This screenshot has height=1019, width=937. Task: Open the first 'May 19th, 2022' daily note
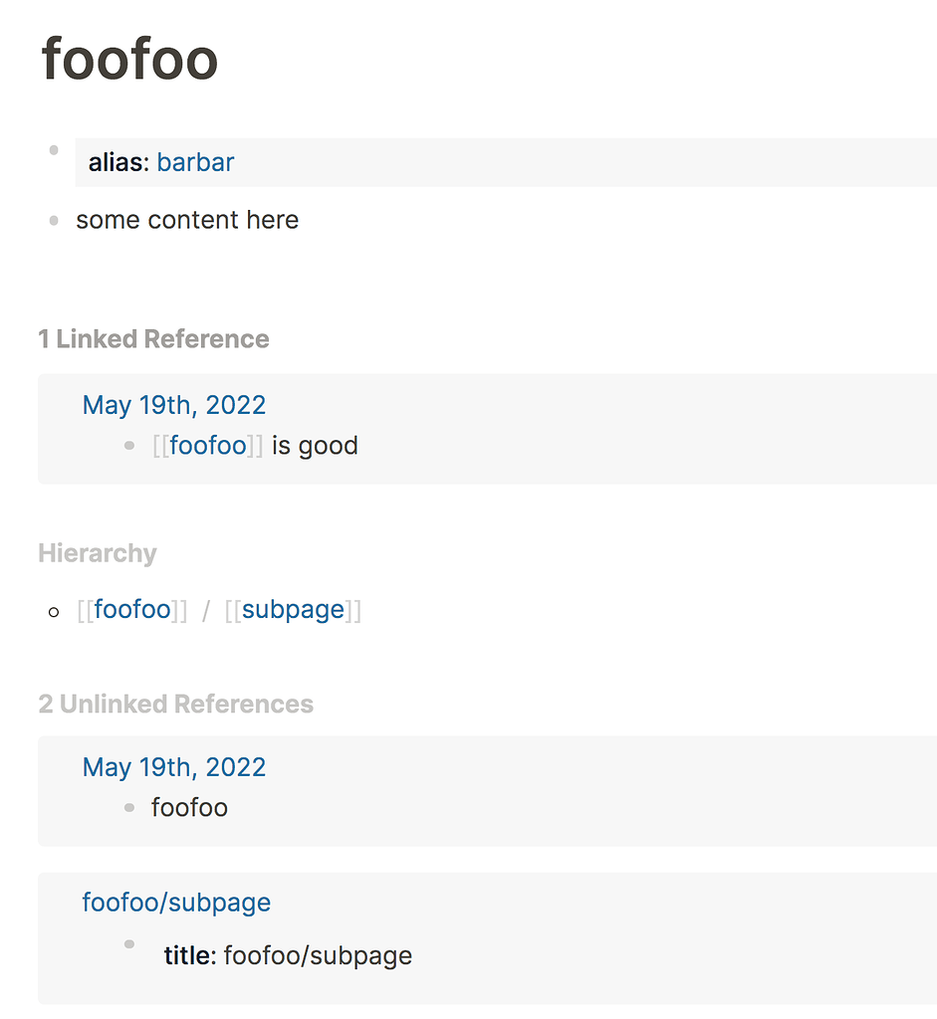[174, 405]
